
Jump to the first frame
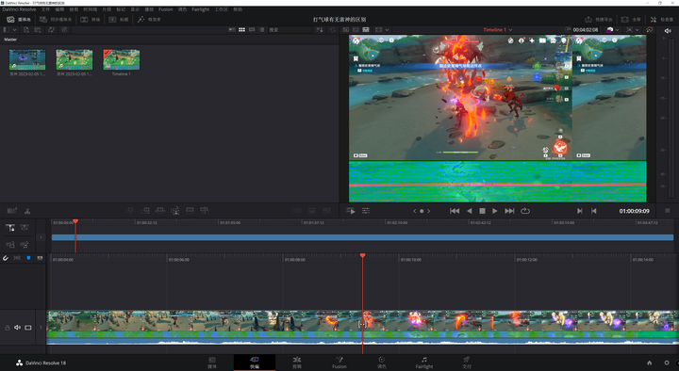click(x=455, y=211)
